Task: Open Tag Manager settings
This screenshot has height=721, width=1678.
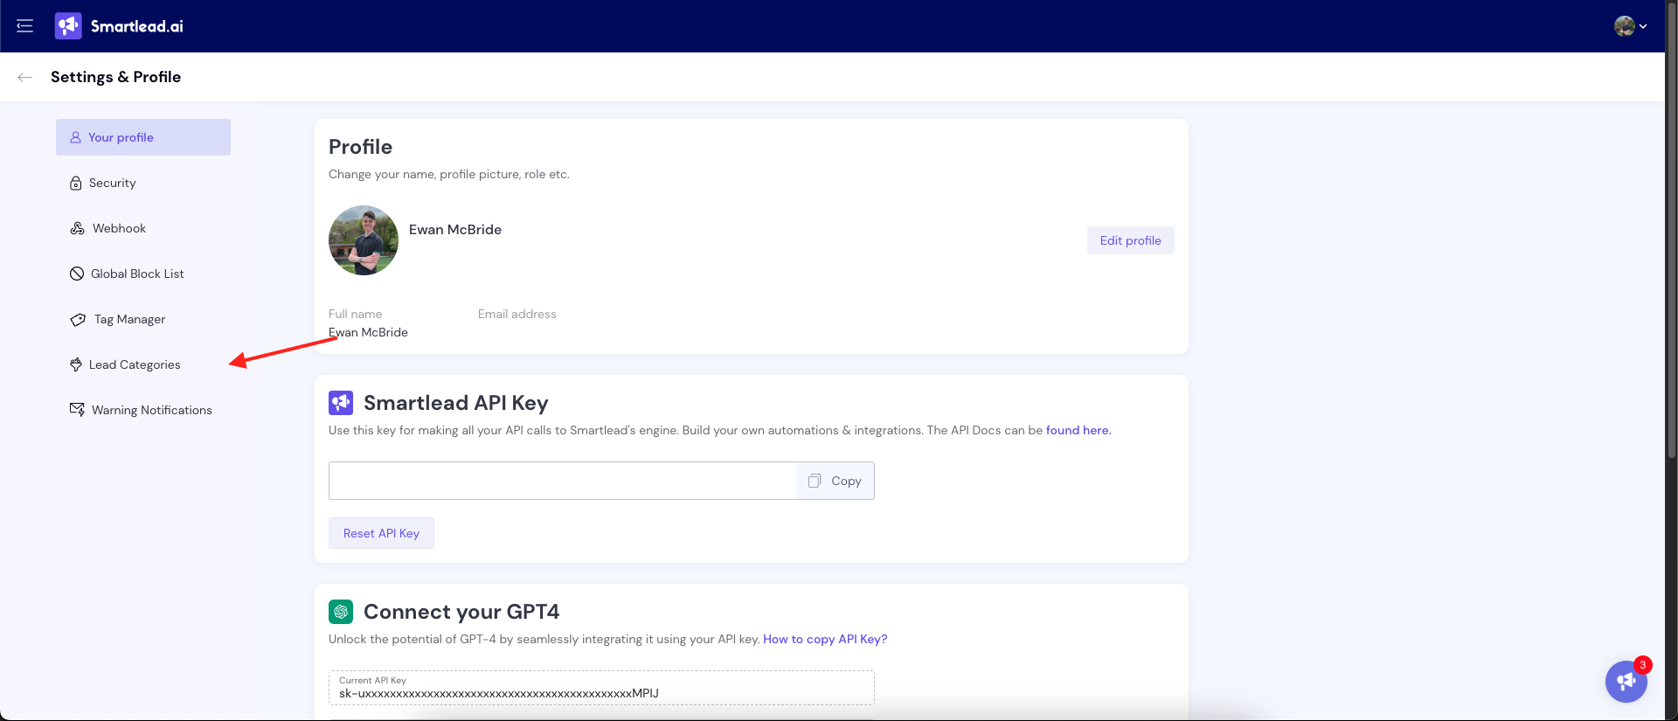Action: 129,319
